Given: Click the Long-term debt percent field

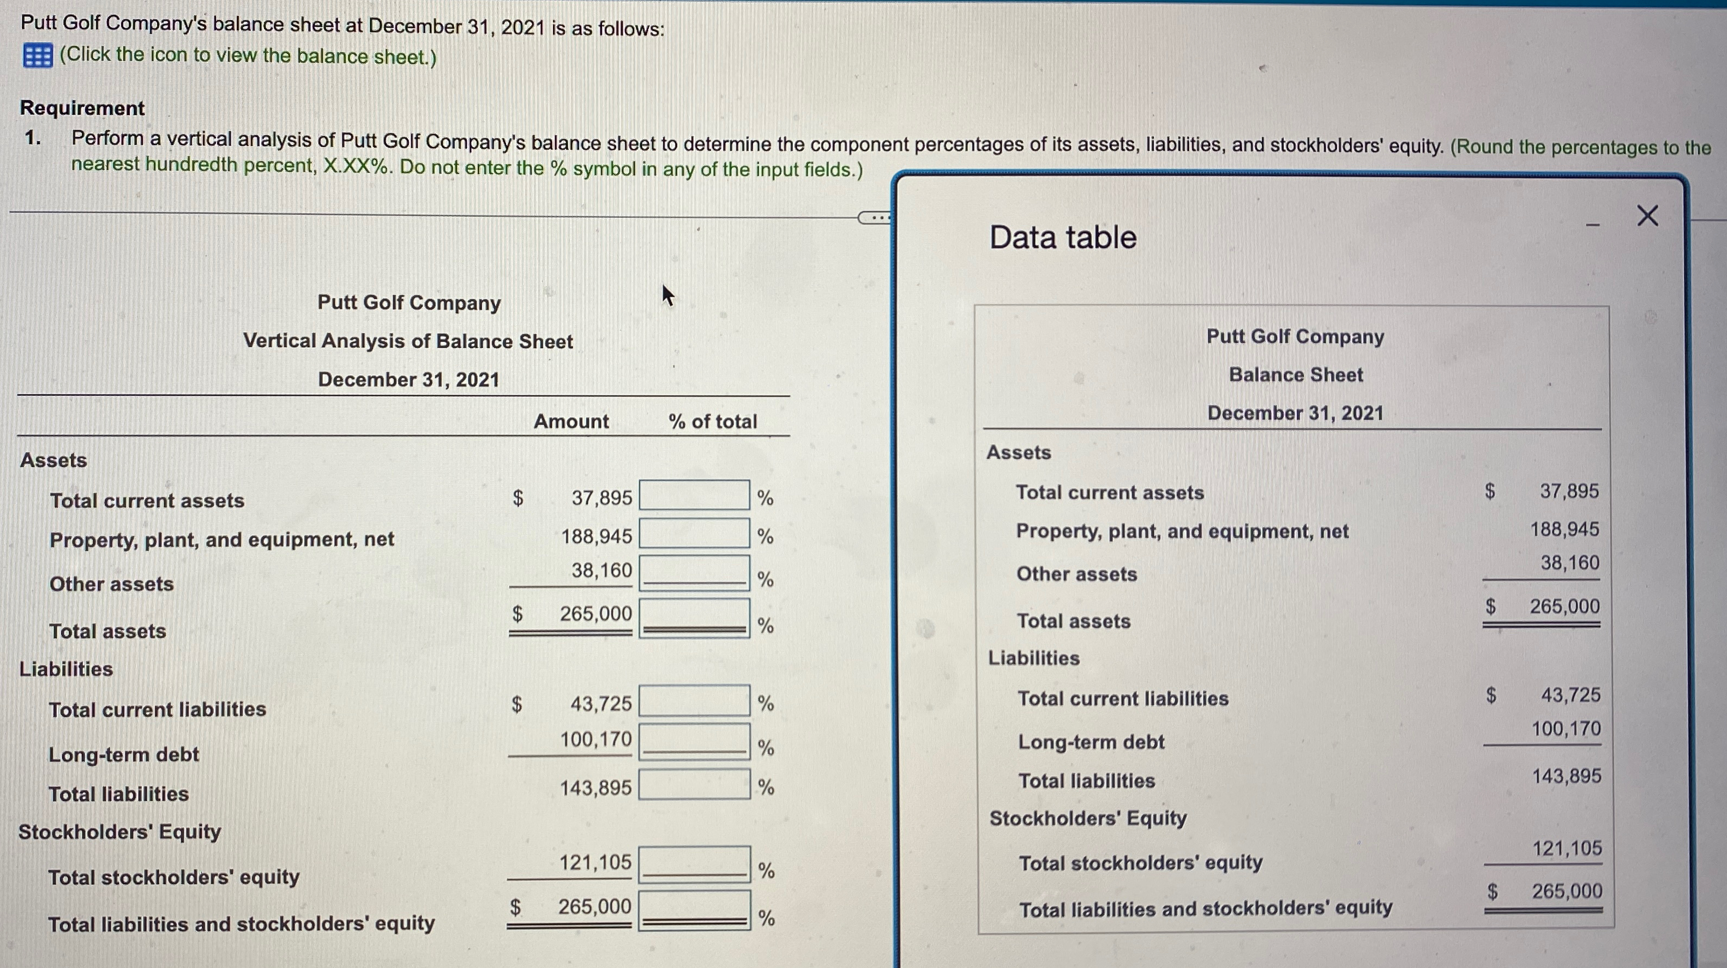Looking at the screenshot, I should click(694, 741).
